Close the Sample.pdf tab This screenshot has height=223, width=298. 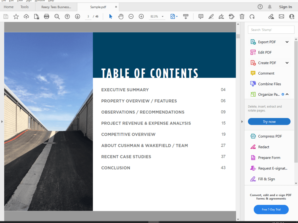[116, 7]
